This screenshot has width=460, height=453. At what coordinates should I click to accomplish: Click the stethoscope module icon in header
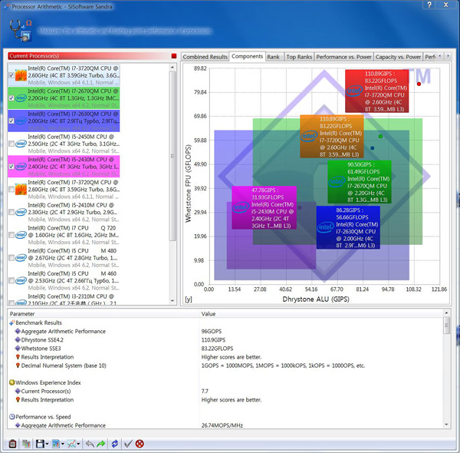(x=20, y=31)
